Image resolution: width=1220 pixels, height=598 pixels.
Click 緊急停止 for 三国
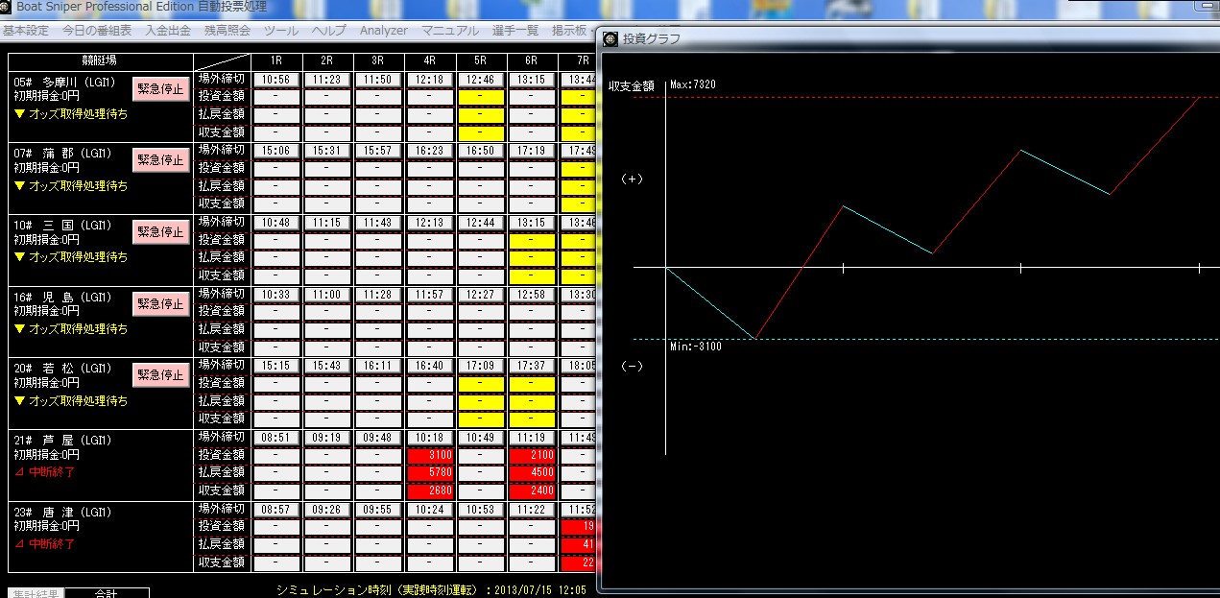pyautogui.click(x=160, y=232)
